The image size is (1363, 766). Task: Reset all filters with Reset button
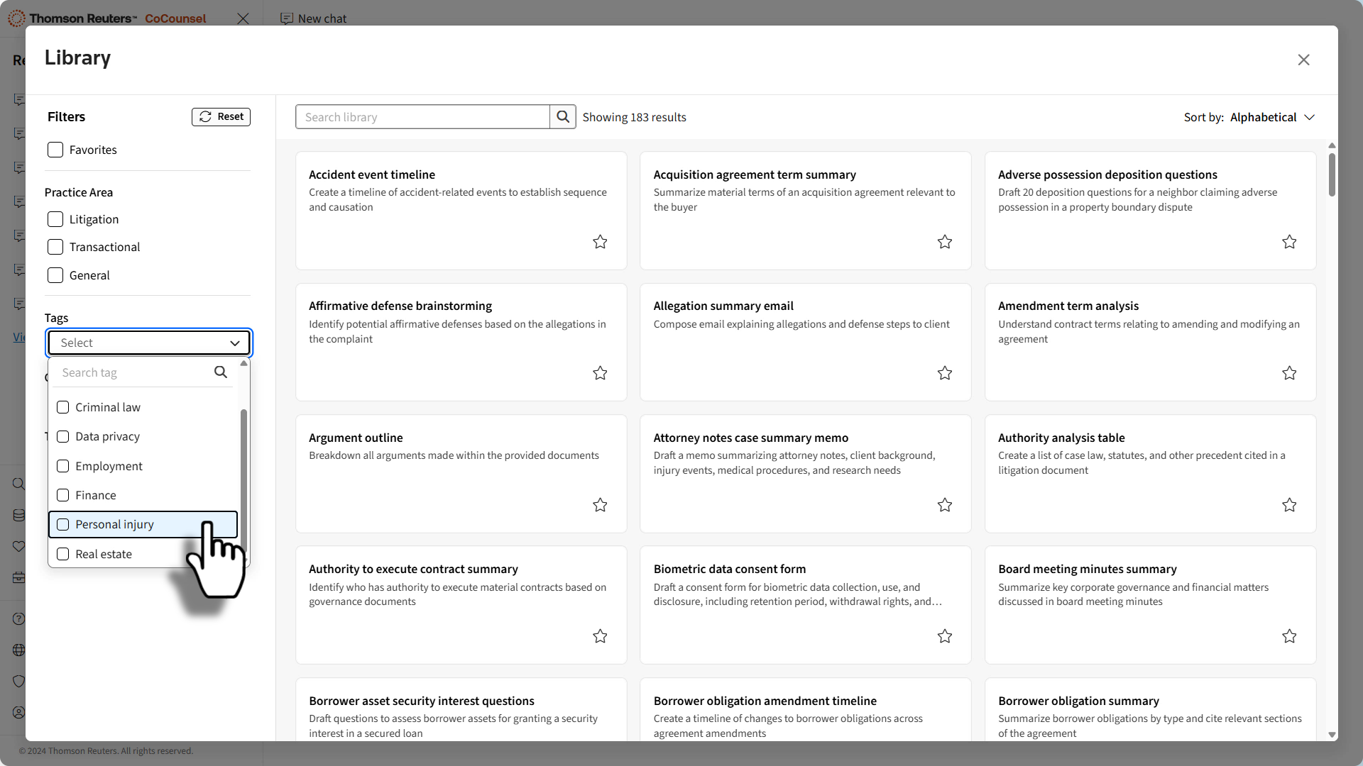(221, 117)
